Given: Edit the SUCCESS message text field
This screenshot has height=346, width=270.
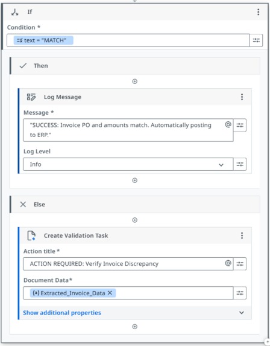Looking at the screenshot, I should tap(128, 130).
